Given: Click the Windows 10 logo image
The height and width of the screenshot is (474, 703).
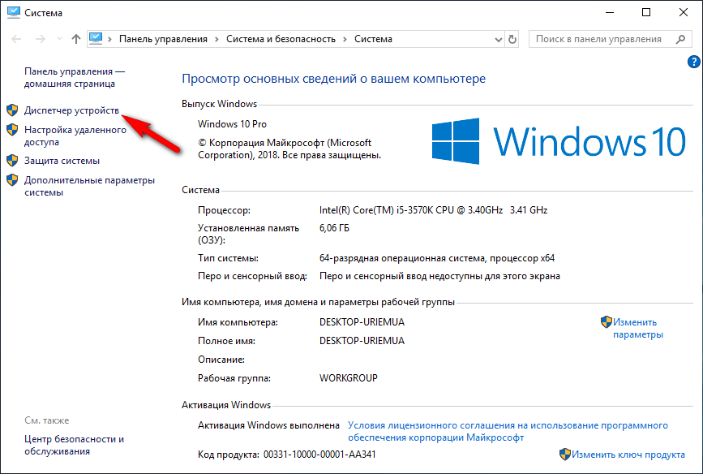Looking at the screenshot, I should [559, 141].
